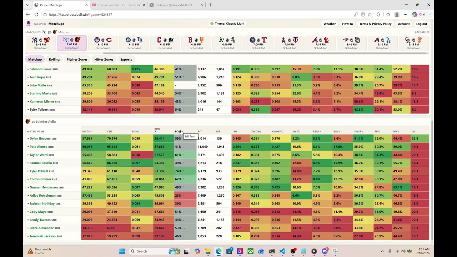Open Terms & Privacy Policy

(x=375, y=24)
